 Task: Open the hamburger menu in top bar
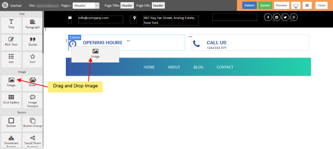[x=308, y=6]
